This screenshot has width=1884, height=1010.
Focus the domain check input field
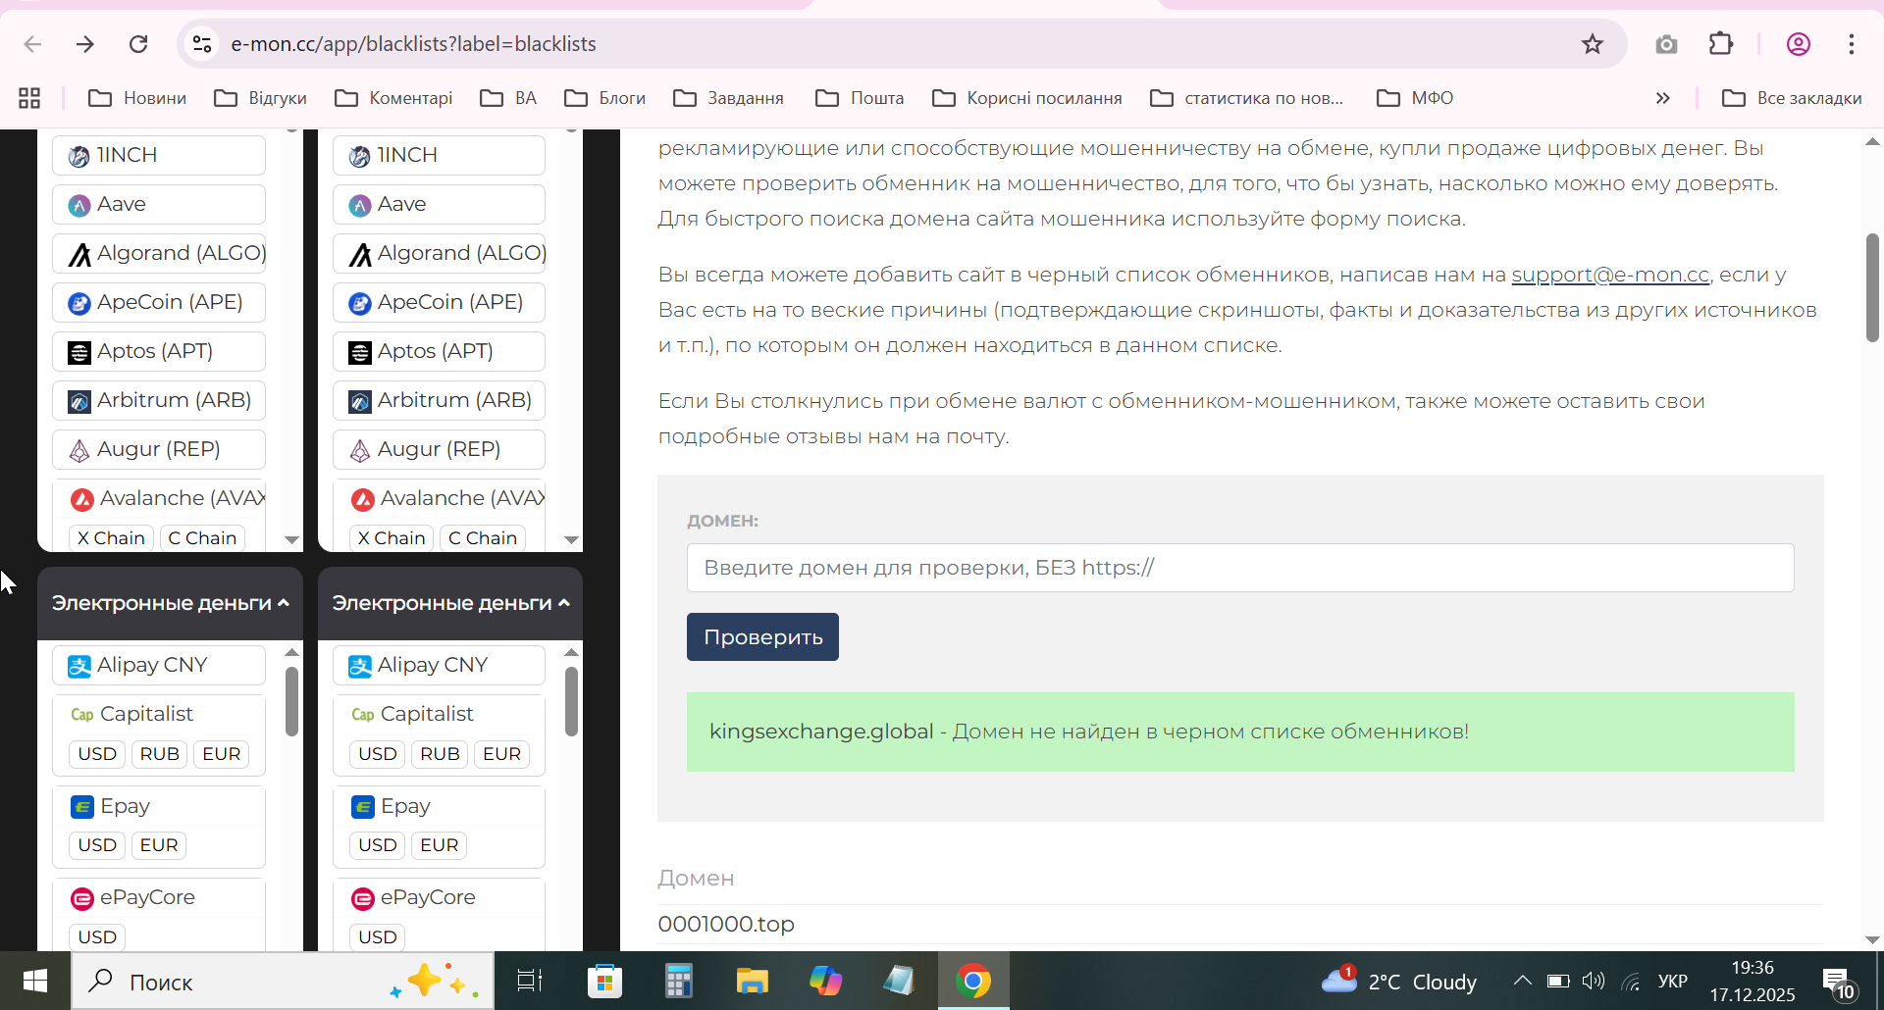[x=1240, y=568]
